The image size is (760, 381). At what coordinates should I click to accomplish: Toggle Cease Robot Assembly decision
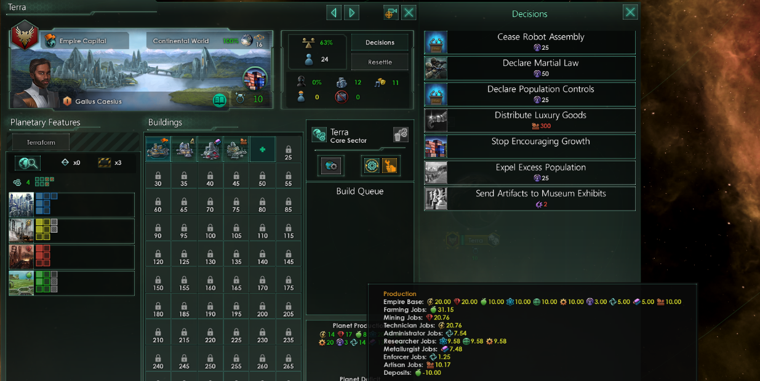tap(530, 42)
